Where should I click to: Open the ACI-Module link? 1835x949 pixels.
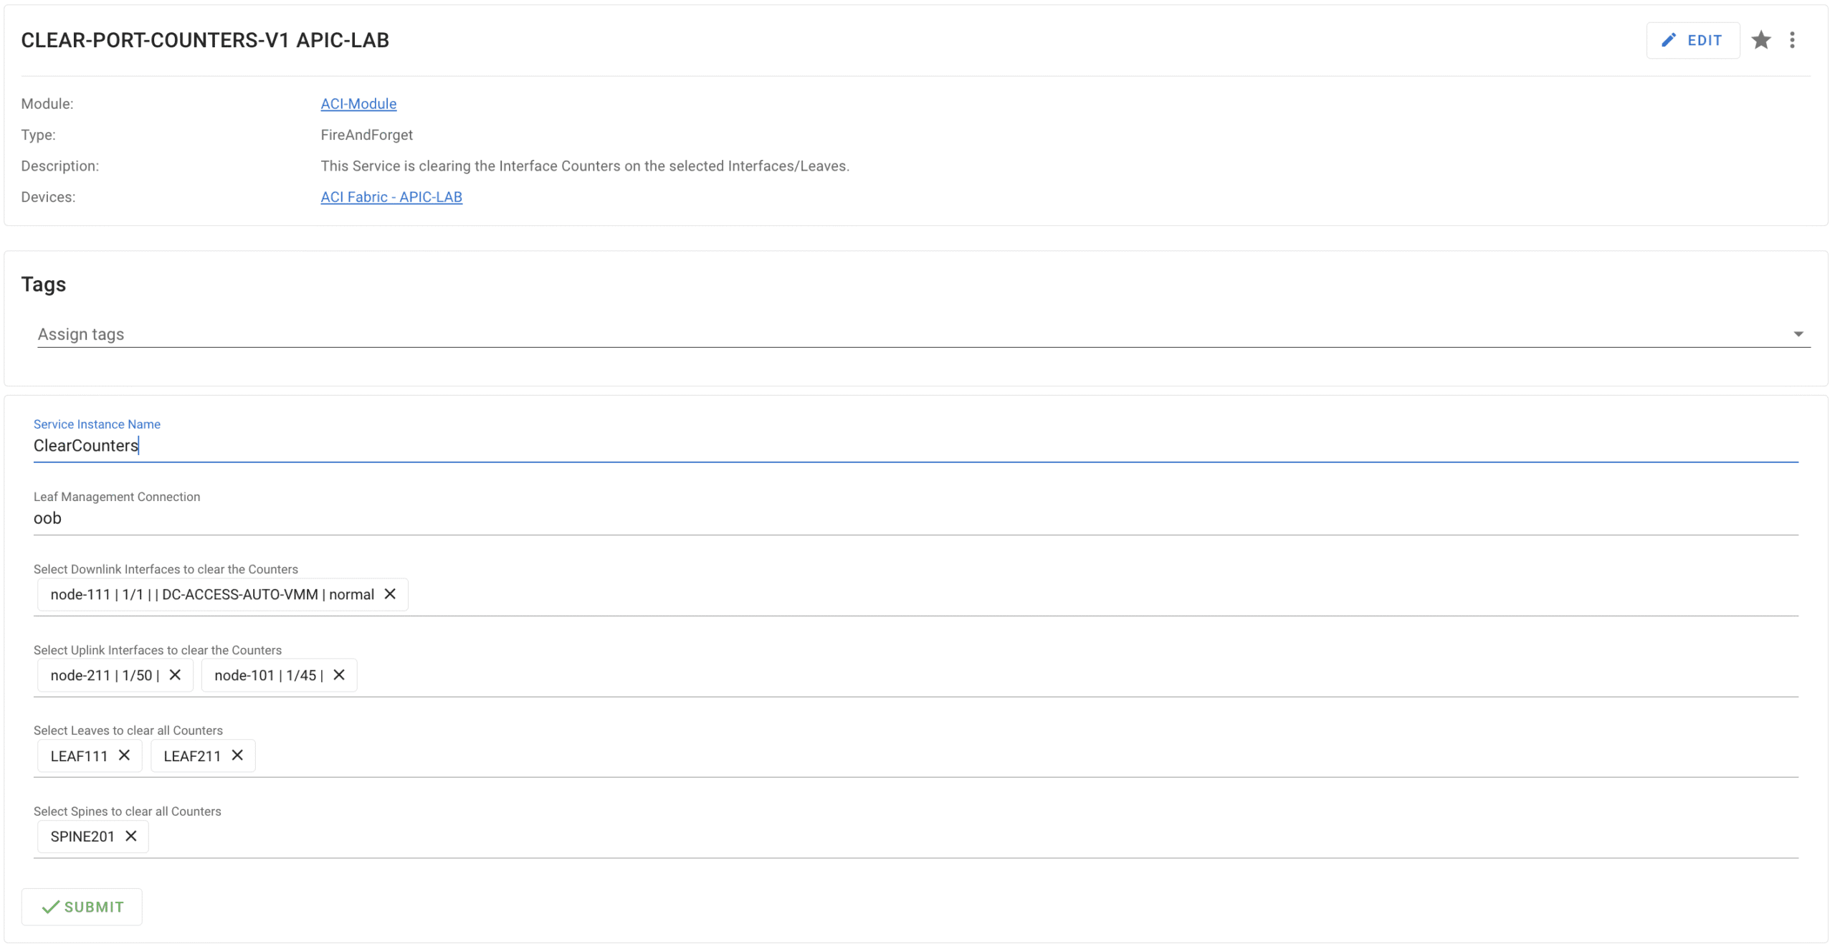click(x=358, y=104)
